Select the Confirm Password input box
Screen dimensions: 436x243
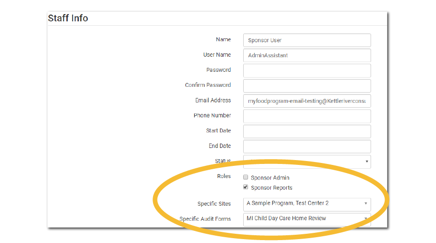307,85
